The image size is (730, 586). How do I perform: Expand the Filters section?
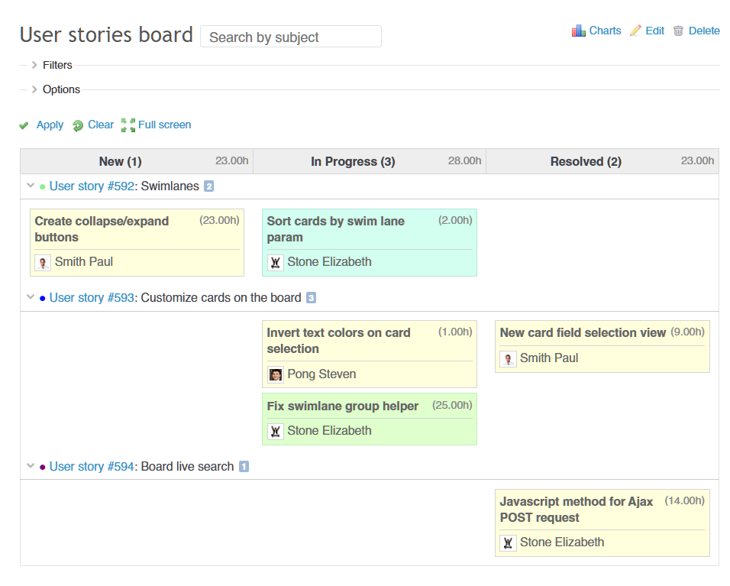(x=35, y=65)
